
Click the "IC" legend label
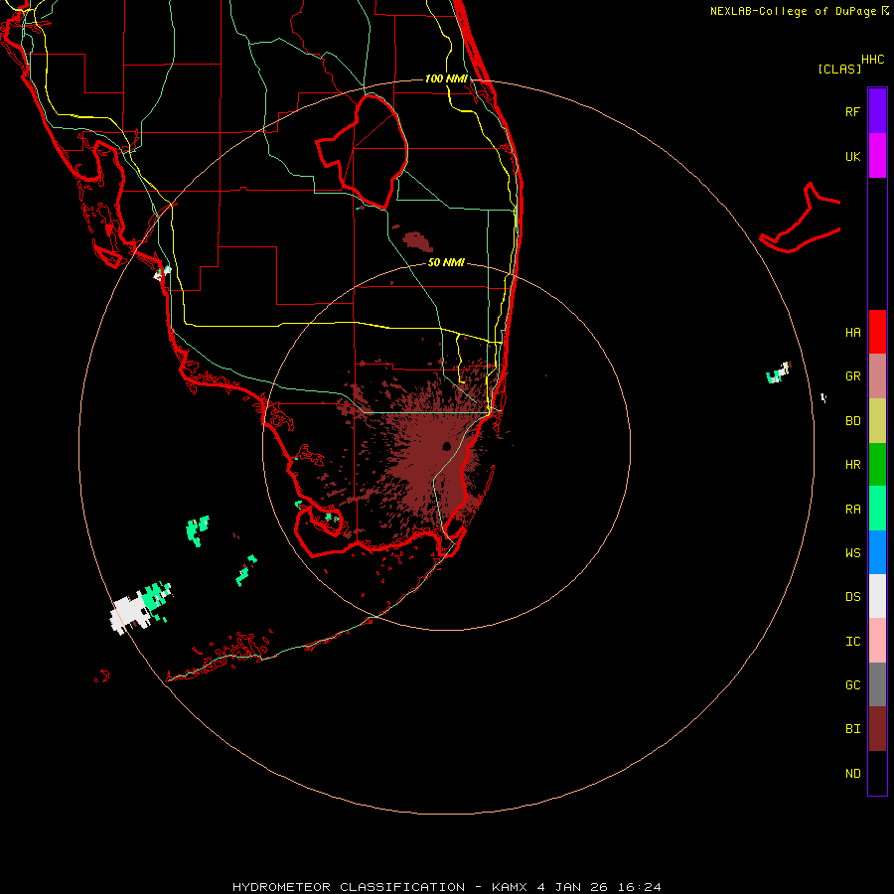pos(852,642)
